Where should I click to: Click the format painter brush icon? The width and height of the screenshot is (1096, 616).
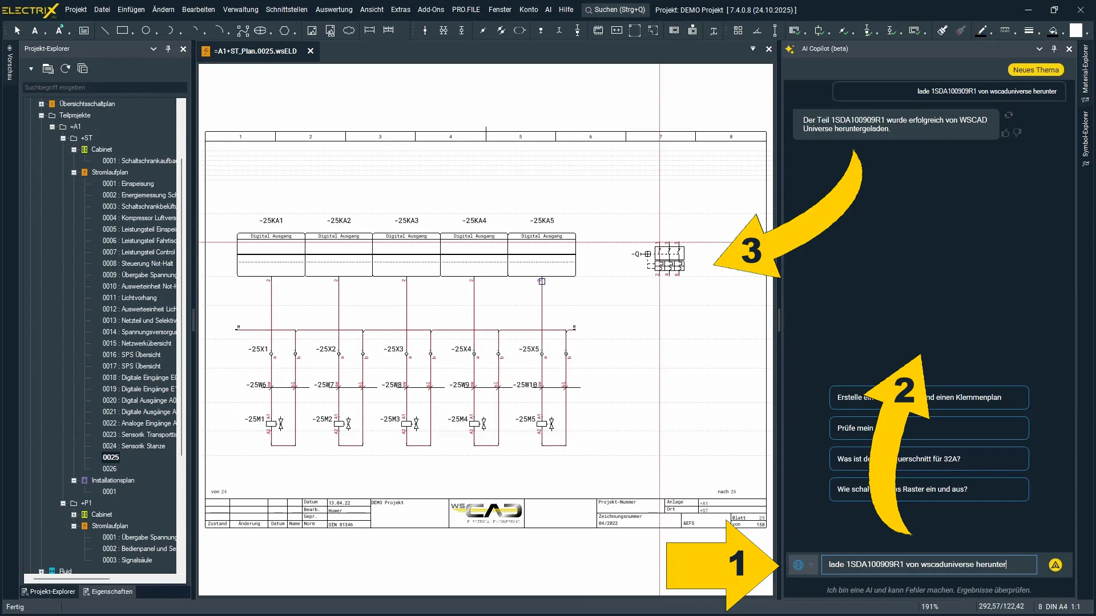pyautogui.click(x=942, y=30)
